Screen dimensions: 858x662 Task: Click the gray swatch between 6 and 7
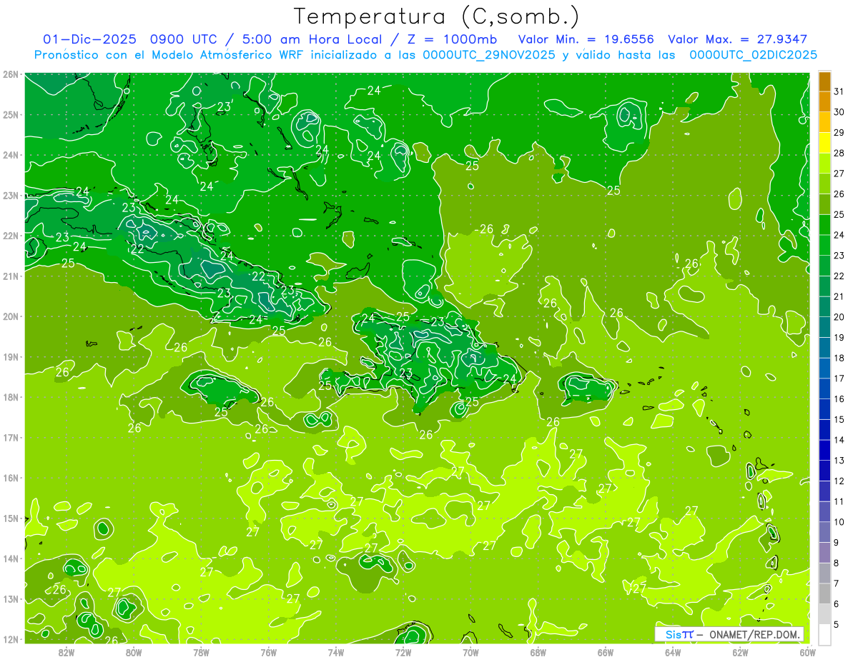[824, 593]
